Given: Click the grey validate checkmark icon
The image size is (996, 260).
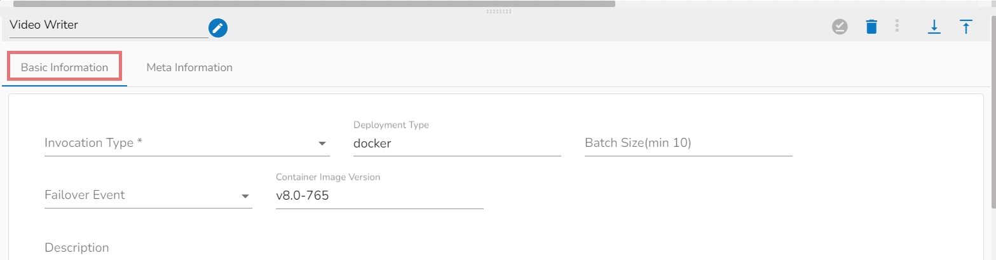Looking at the screenshot, I should (840, 27).
